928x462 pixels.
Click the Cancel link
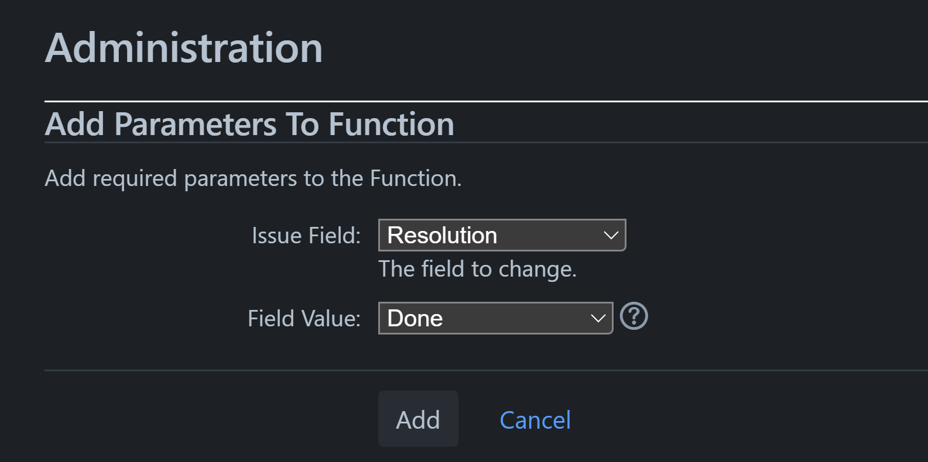coord(535,420)
